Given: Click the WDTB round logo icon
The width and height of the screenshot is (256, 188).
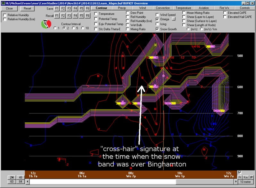Looking at the screenshot, I should pyautogui.click(x=46, y=24).
